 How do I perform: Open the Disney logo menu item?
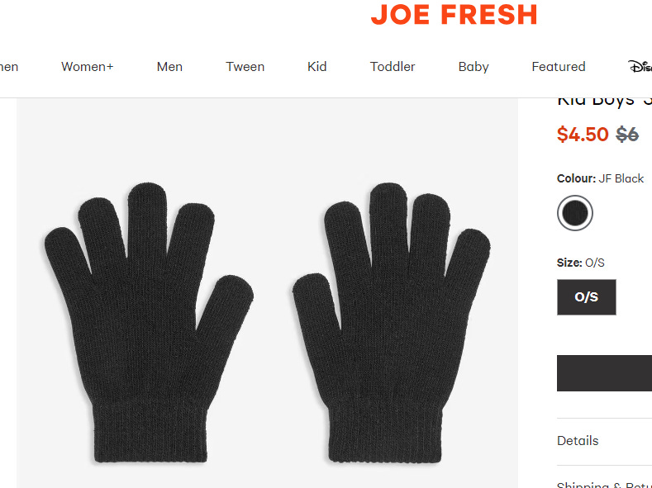[x=640, y=66]
